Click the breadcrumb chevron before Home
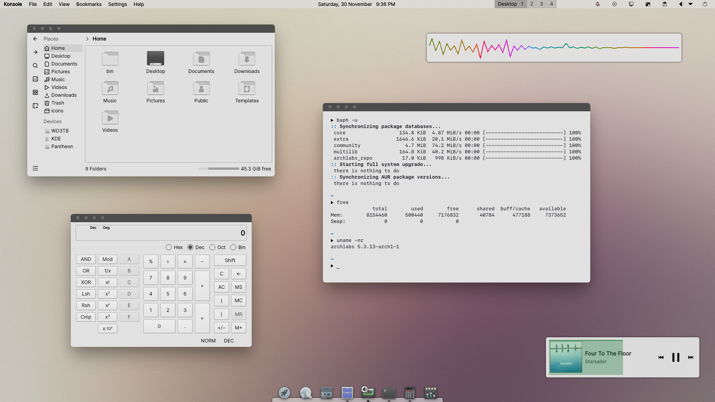The width and height of the screenshot is (715, 402). click(87, 39)
